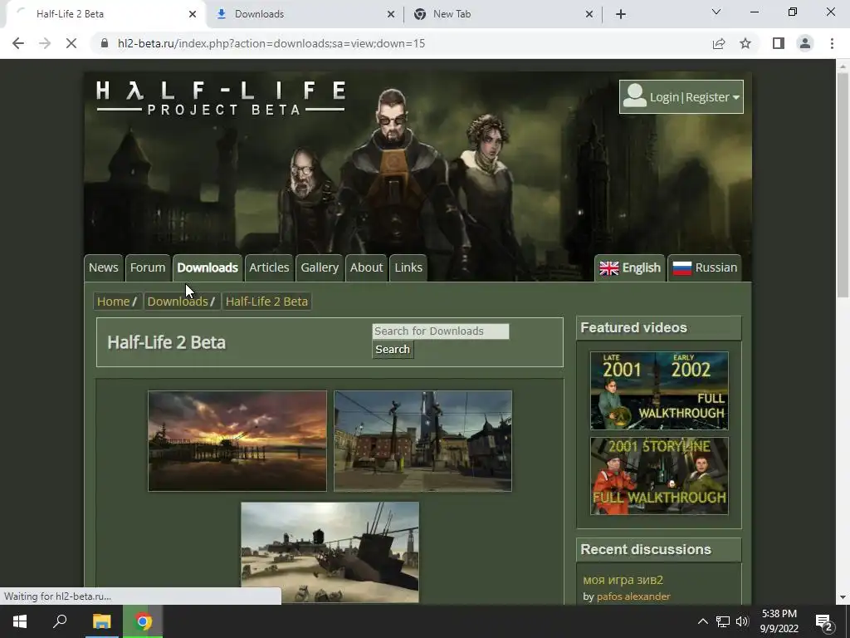850x638 pixels.
Task: Open the sunset dock screenshot thumbnail
Action: pyautogui.click(x=237, y=441)
